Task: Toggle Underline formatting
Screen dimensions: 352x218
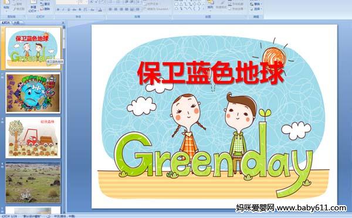Action: 69,9
